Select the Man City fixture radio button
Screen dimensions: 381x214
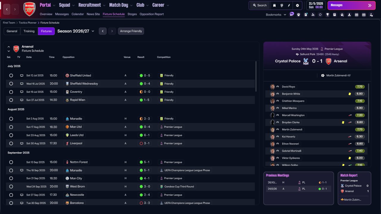[11, 178]
